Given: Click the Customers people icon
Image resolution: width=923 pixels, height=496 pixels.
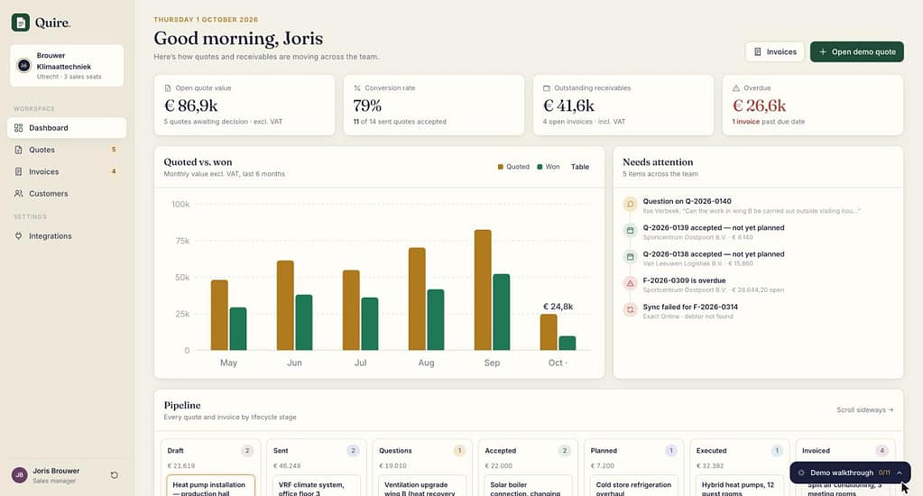Looking at the screenshot, I should 18,194.
